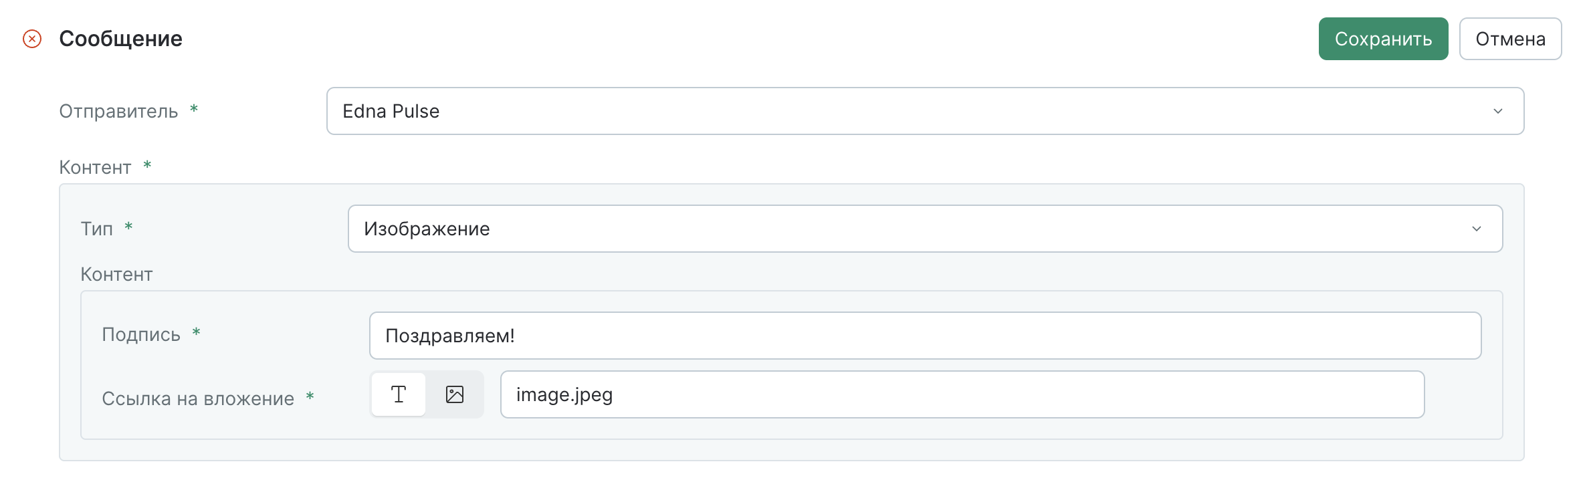Switch attachment link to text input mode
This screenshot has height=488, width=1581.
pyautogui.click(x=399, y=394)
